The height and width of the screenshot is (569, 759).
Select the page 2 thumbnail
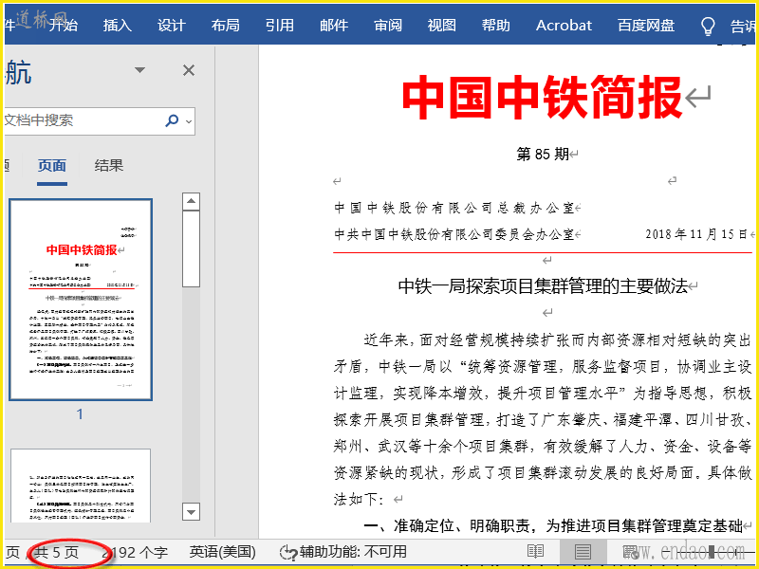click(x=81, y=486)
